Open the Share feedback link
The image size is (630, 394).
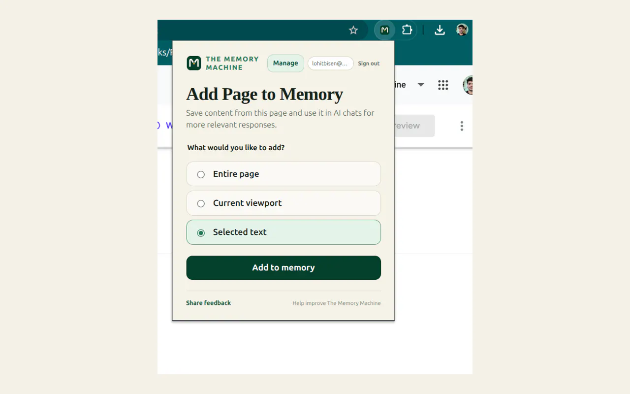(208, 303)
